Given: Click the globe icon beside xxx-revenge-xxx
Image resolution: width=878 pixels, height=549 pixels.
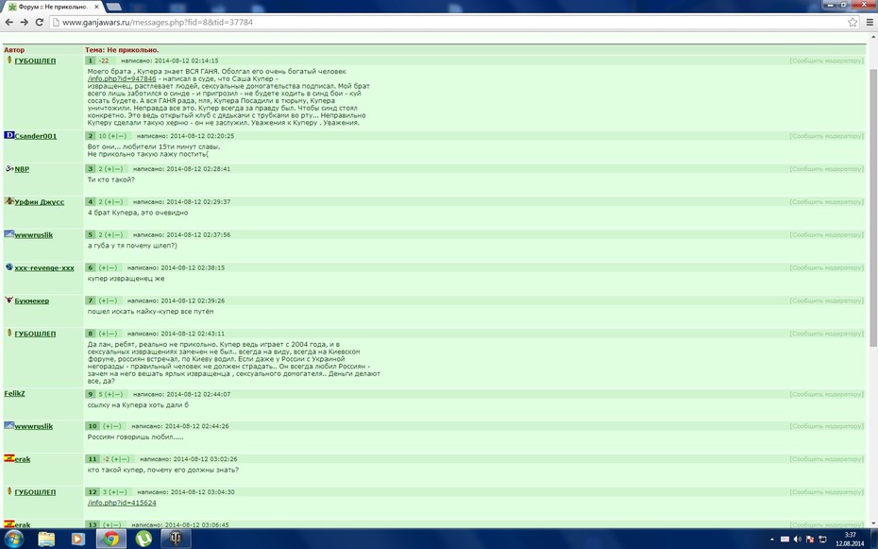Looking at the screenshot, I should click(x=8, y=267).
